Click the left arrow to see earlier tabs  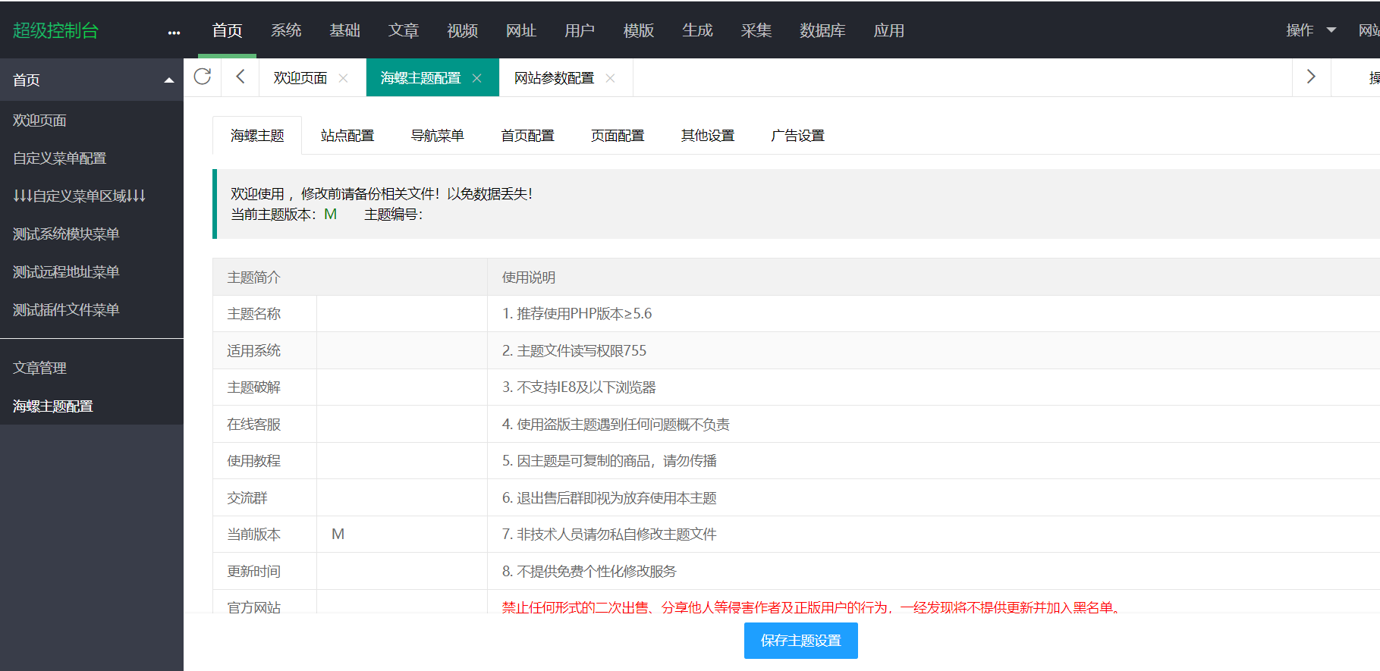pyautogui.click(x=240, y=77)
